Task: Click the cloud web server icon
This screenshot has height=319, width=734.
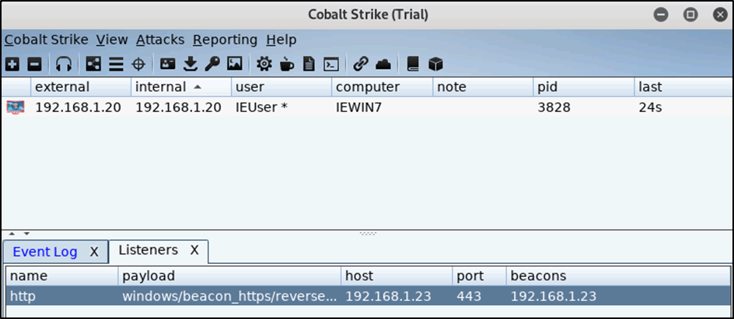Action: click(x=383, y=64)
